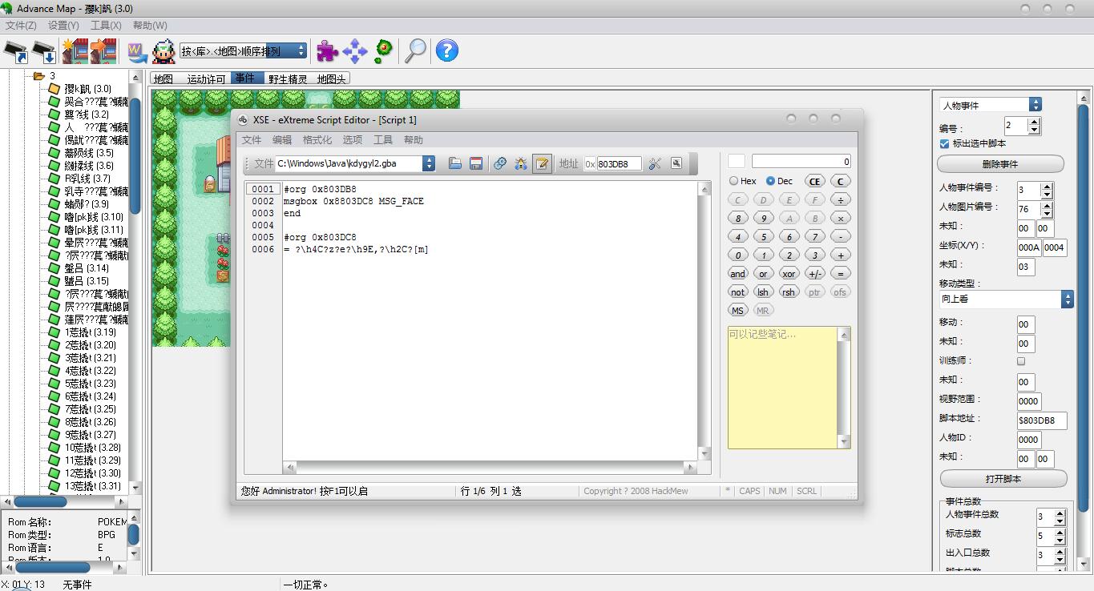Select the map tree entry (3.25)
1094x591 pixels.
(x=91, y=409)
